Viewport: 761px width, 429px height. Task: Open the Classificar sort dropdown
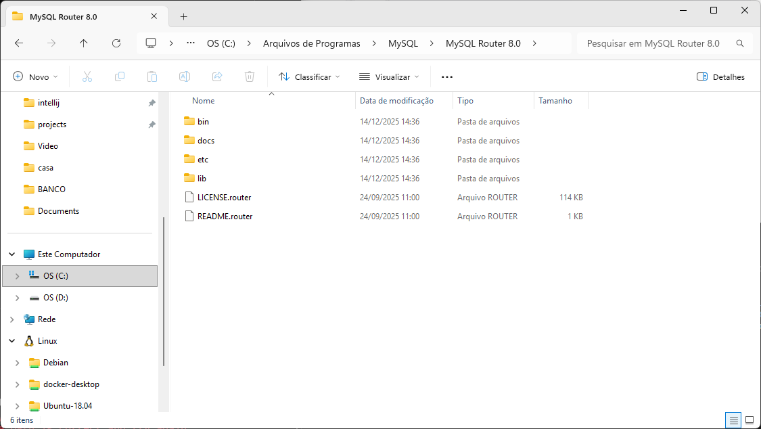coord(309,76)
